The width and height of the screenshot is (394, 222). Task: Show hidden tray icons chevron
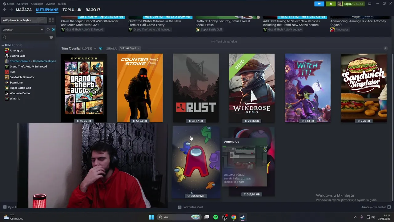355,217
